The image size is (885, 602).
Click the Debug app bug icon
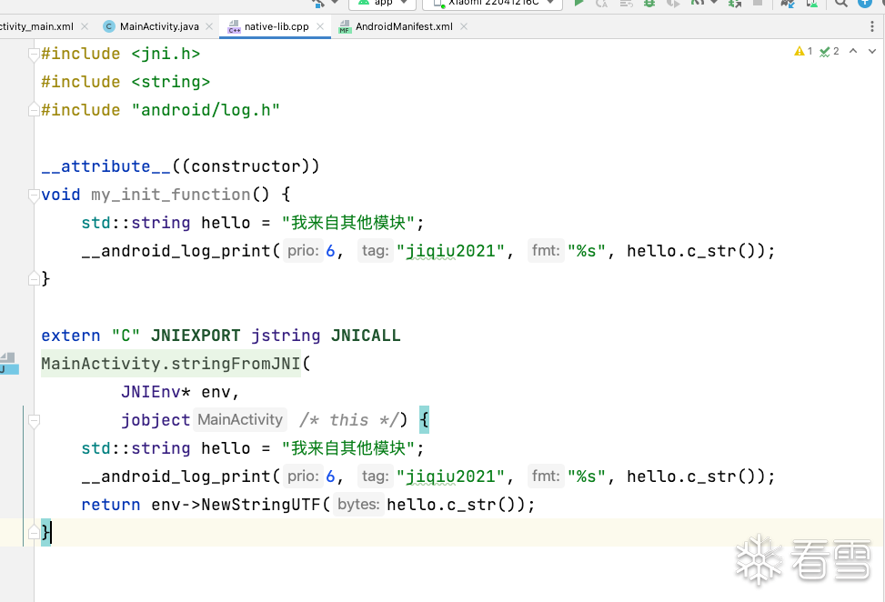tap(649, 3)
